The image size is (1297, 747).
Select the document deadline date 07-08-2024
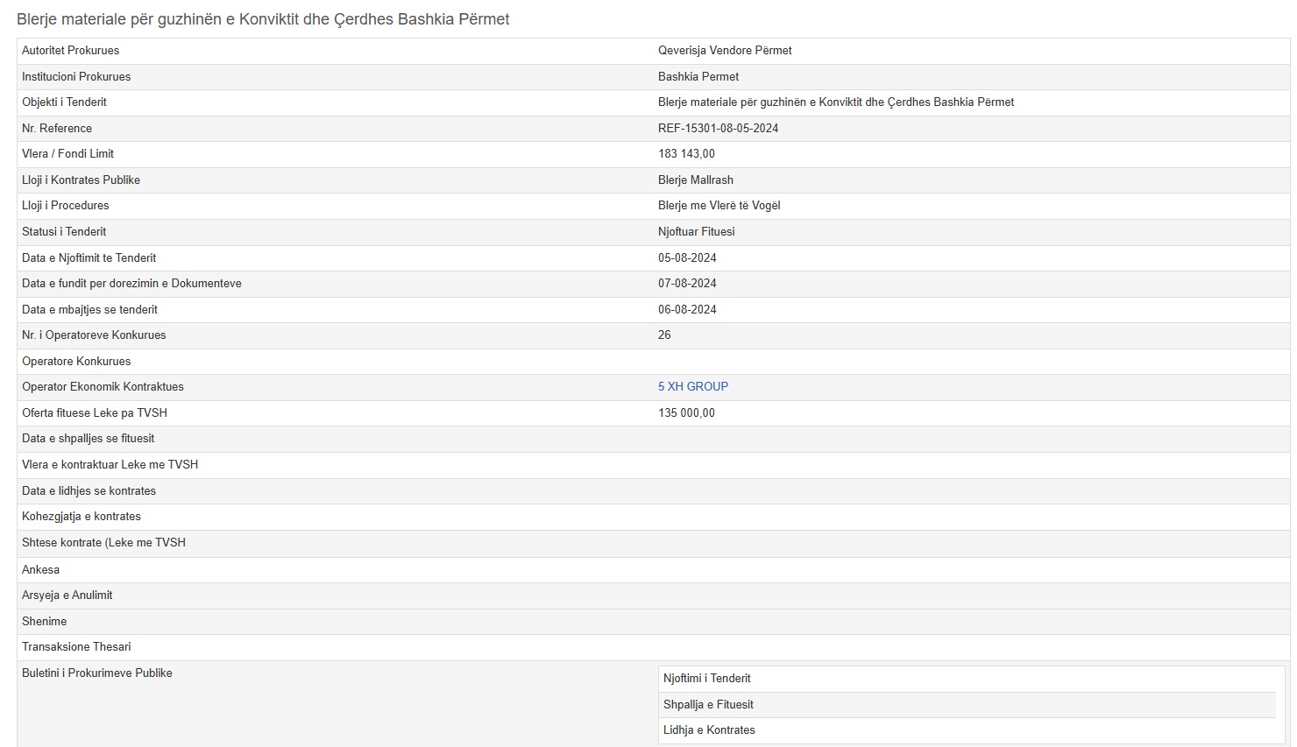click(687, 283)
